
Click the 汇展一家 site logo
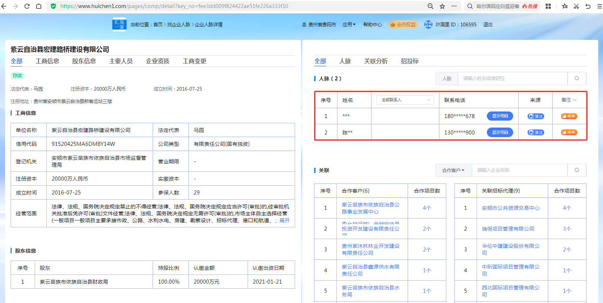point(119,24)
